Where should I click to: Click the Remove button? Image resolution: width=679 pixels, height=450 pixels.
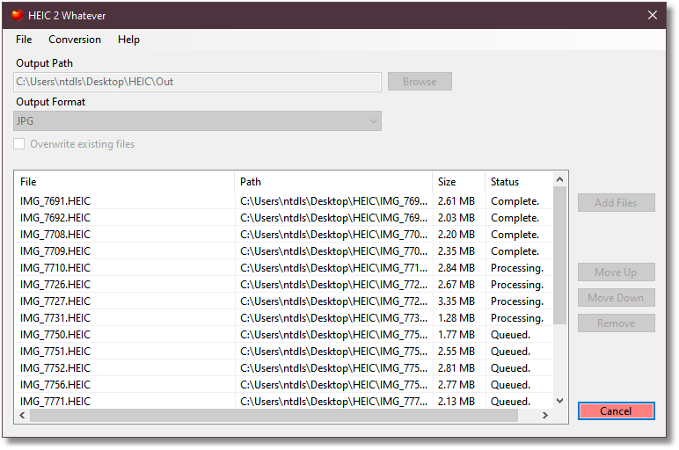pyautogui.click(x=616, y=323)
